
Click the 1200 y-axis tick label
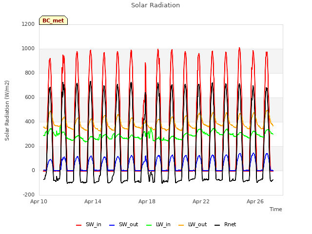[x=28, y=24]
